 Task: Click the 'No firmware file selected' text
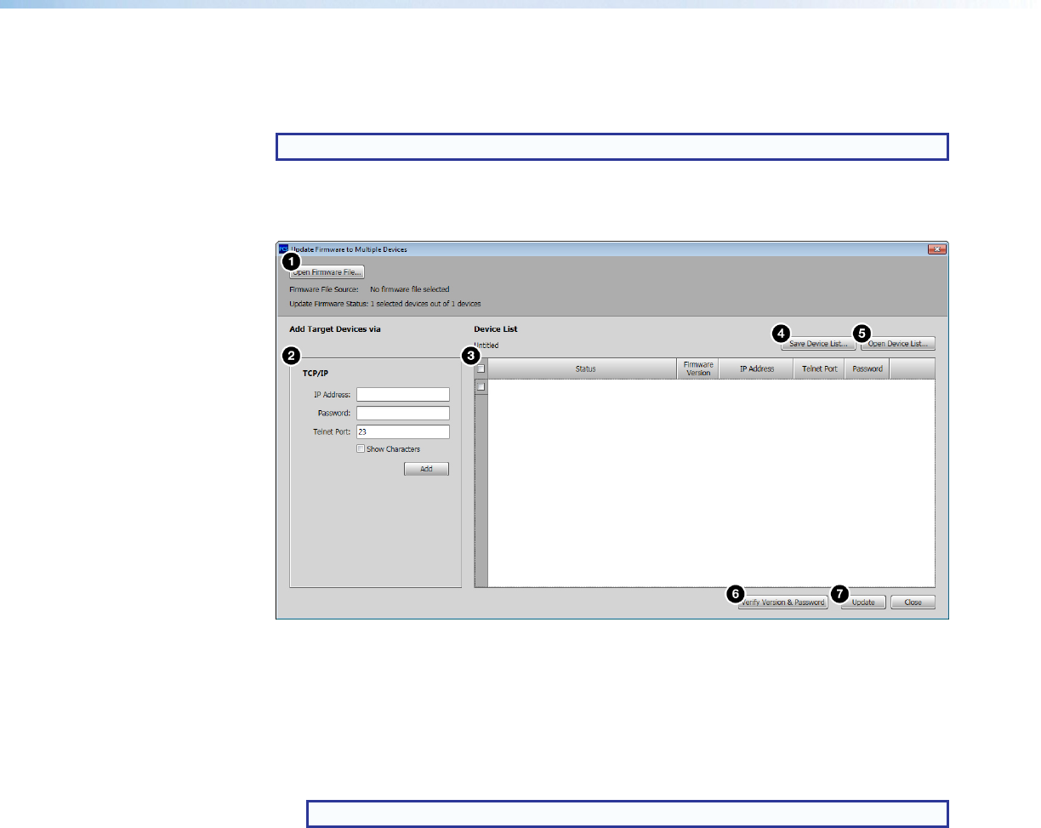[x=410, y=289]
